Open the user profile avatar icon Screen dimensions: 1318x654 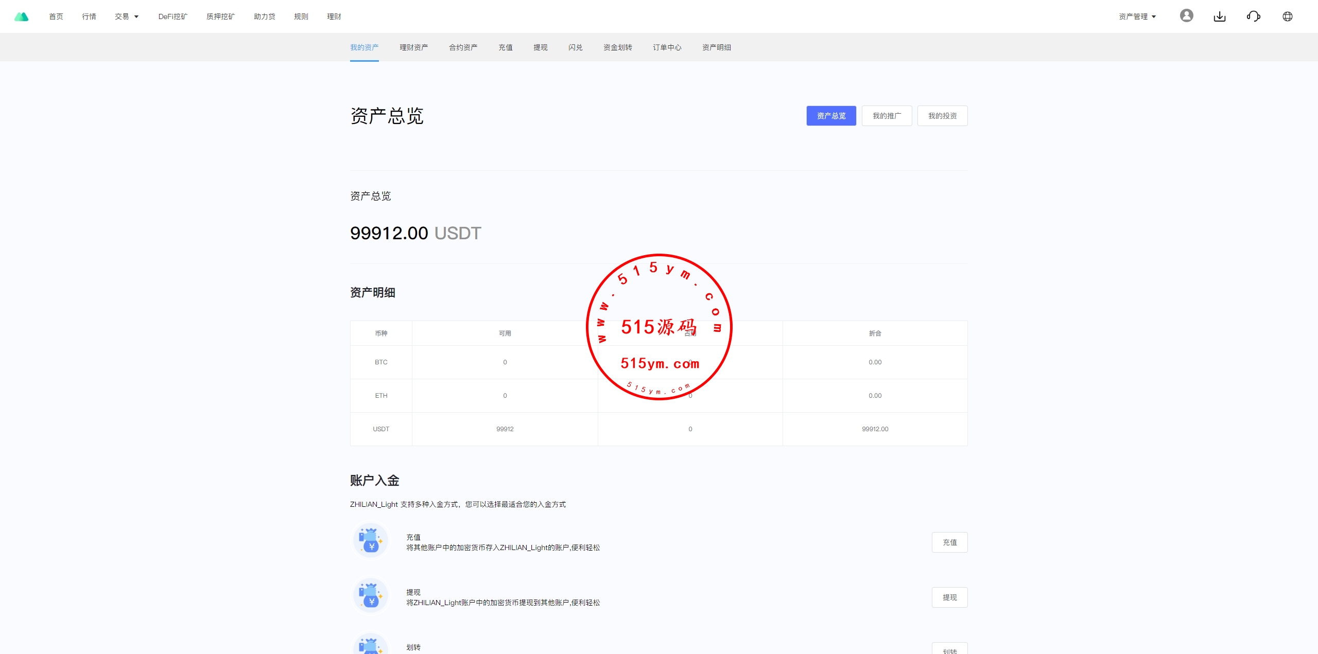point(1186,16)
